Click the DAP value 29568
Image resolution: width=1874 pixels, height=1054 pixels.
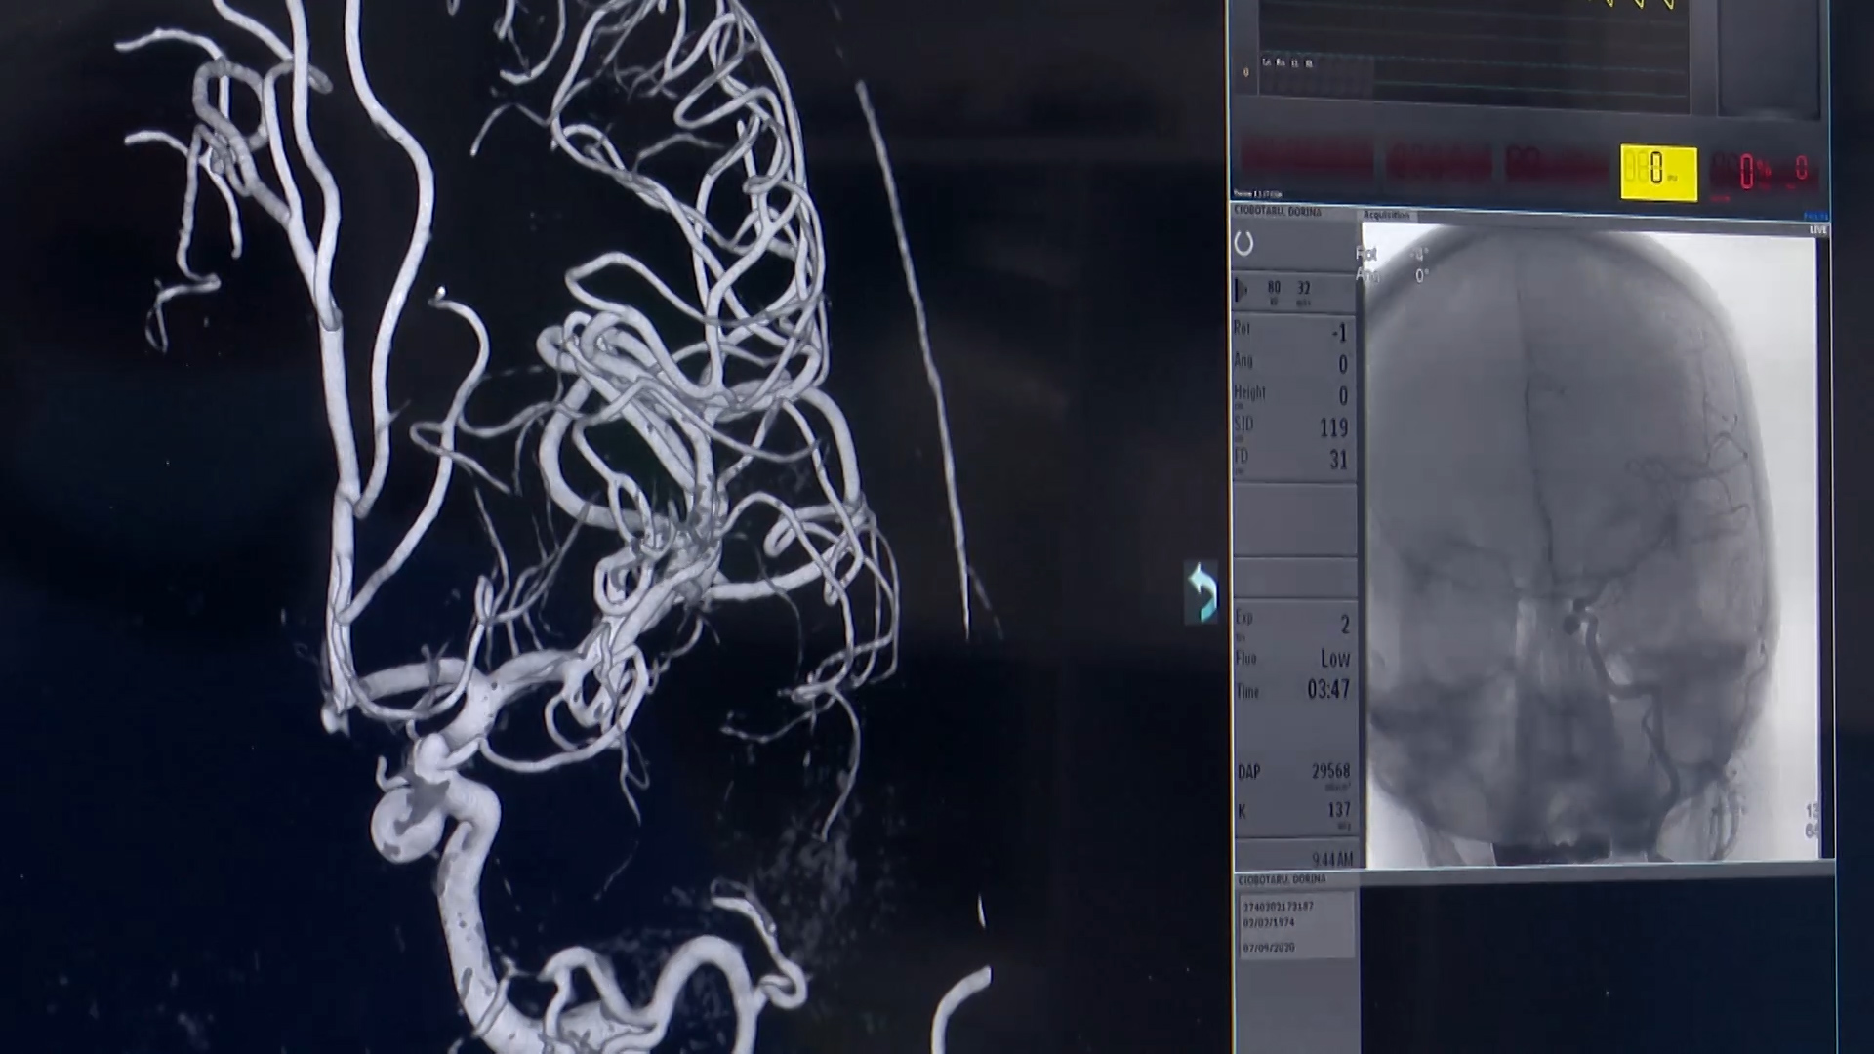(1330, 771)
